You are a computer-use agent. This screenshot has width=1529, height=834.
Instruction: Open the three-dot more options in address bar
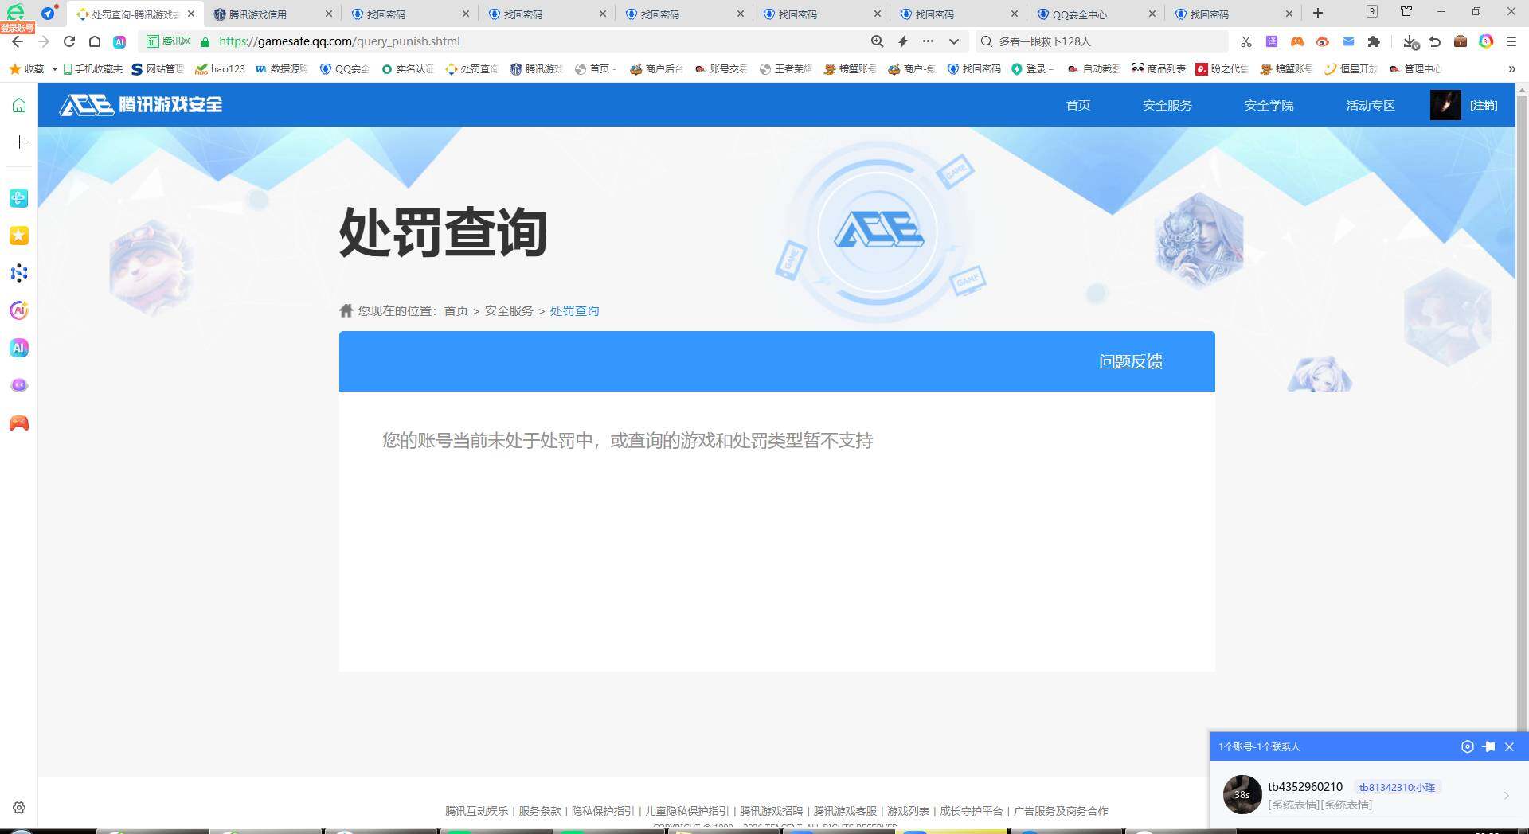928,41
